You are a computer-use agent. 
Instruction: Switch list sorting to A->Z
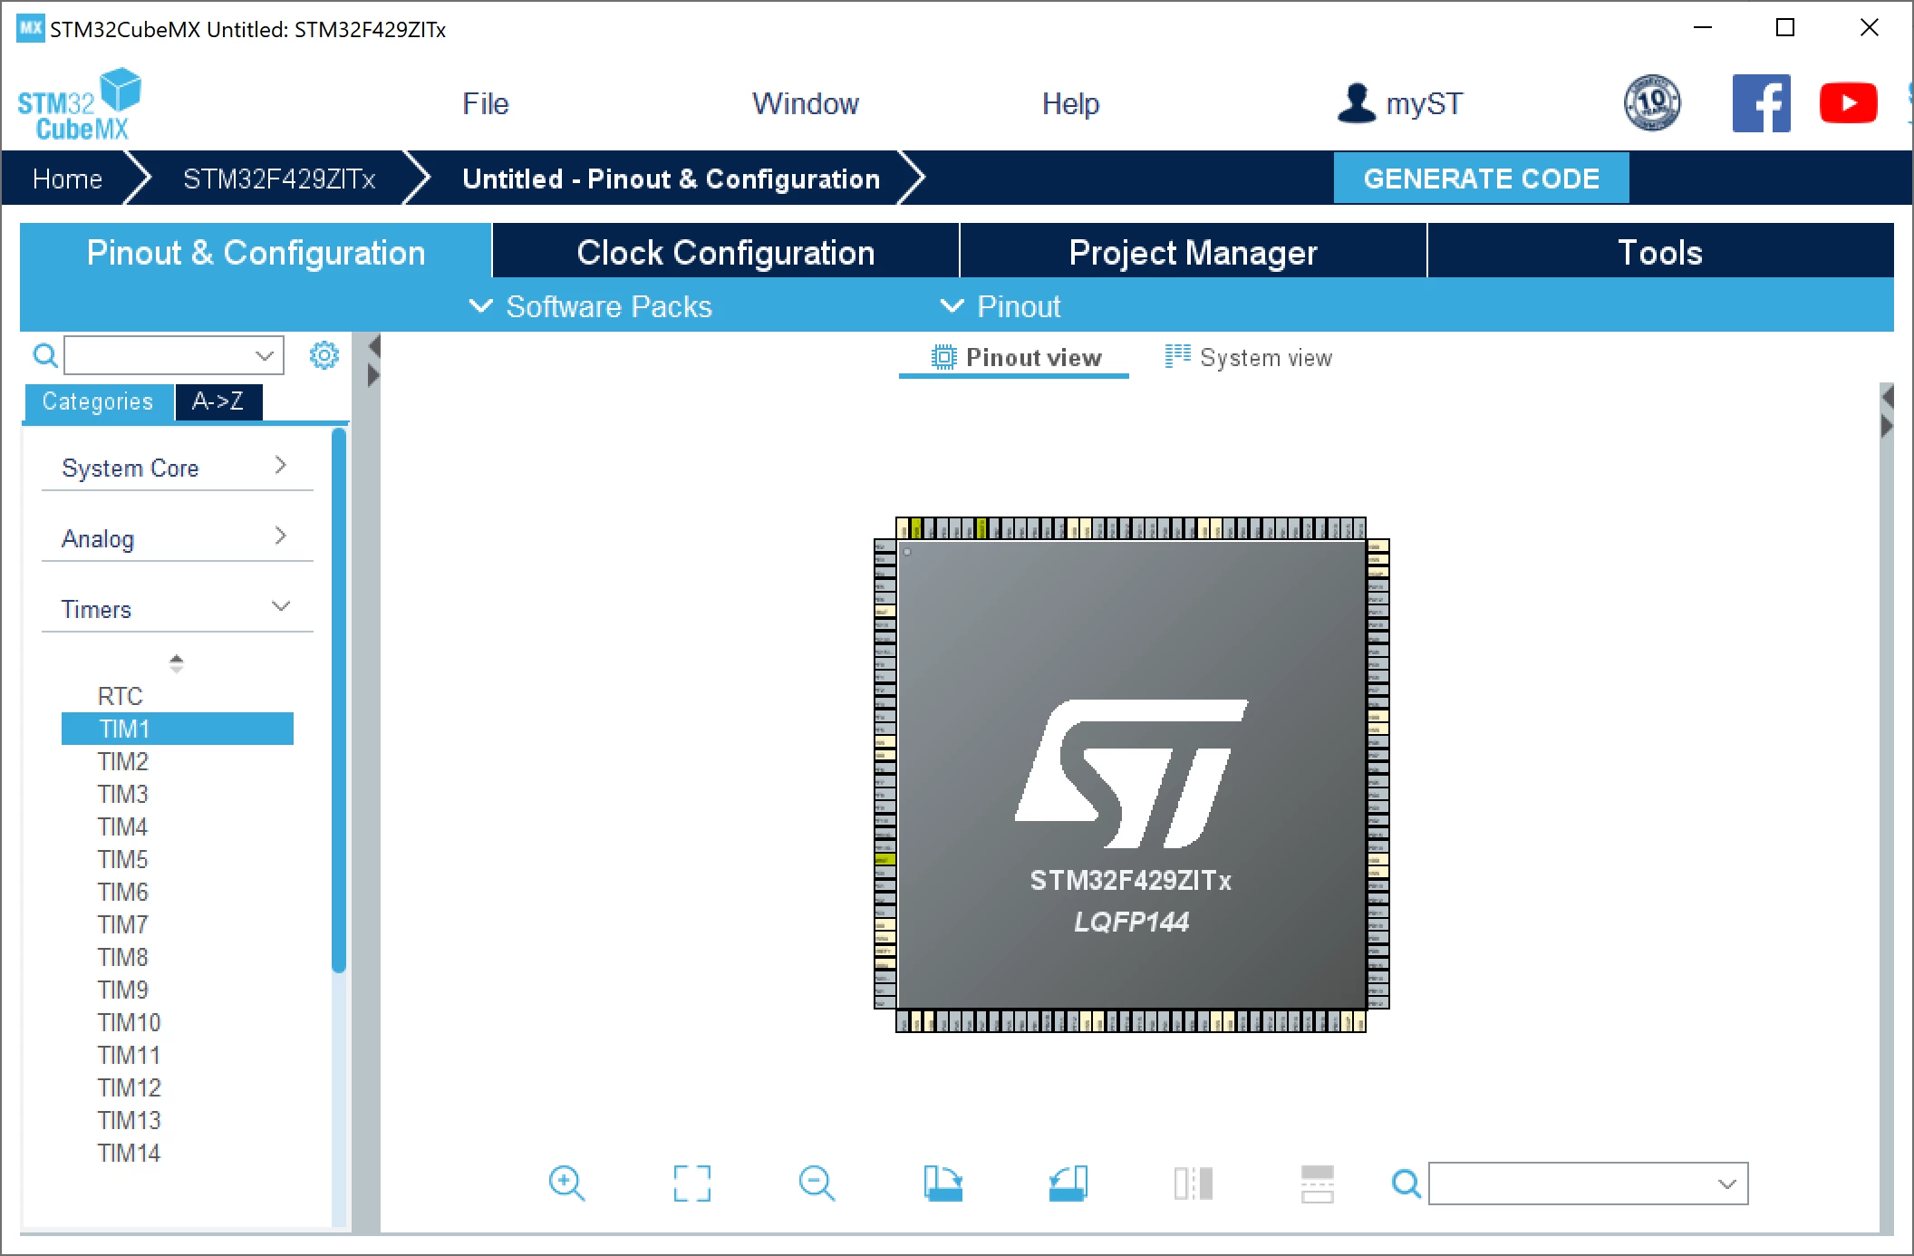pos(218,401)
